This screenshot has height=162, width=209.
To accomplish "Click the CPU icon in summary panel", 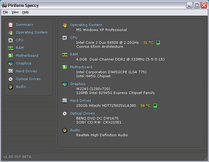I will pos(65,38).
